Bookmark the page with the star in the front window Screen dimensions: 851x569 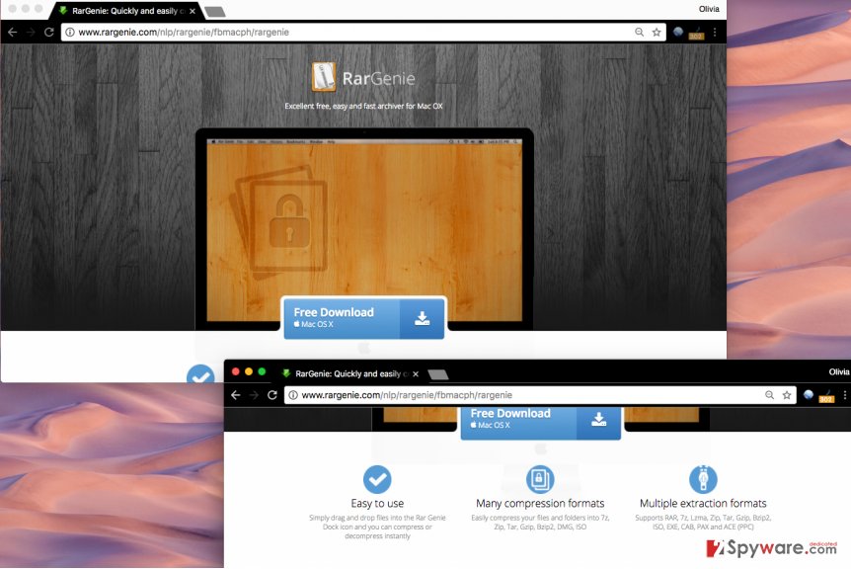[787, 395]
